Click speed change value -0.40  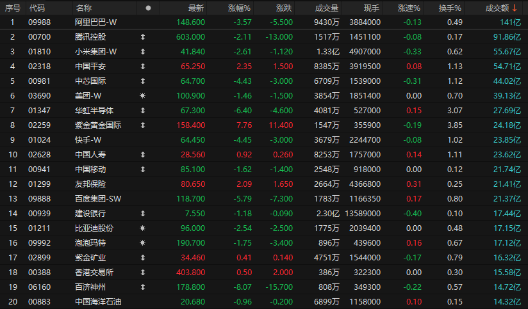(x=413, y=214)
